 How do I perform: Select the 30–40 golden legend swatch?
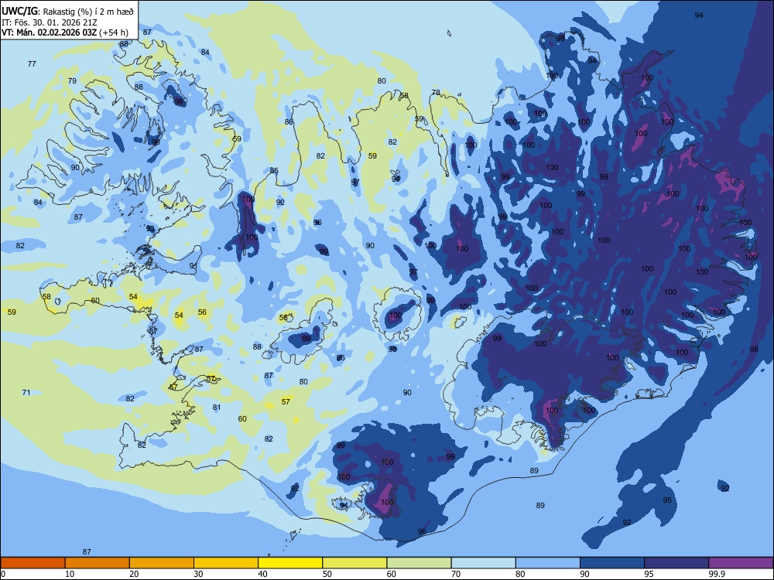226,563
